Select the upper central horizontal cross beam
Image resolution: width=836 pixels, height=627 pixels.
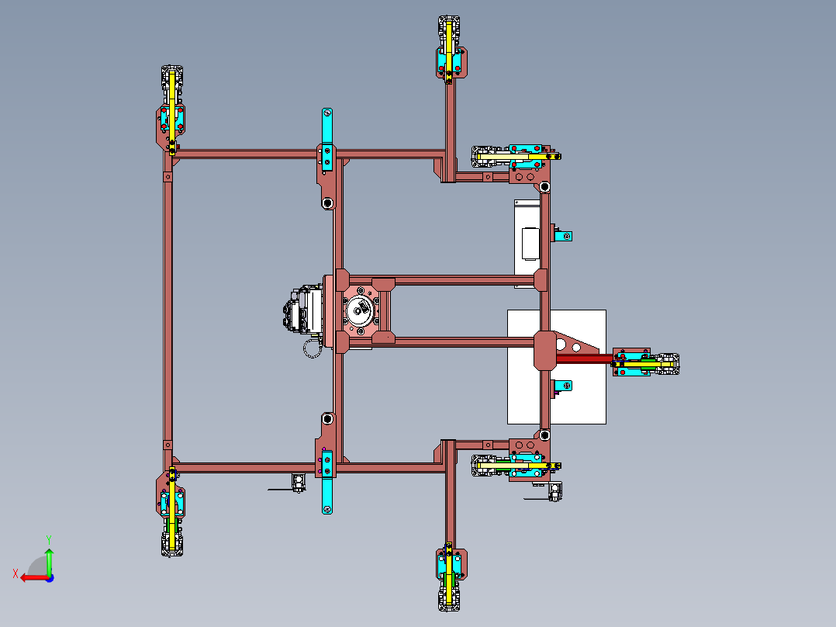coord(443,280)
